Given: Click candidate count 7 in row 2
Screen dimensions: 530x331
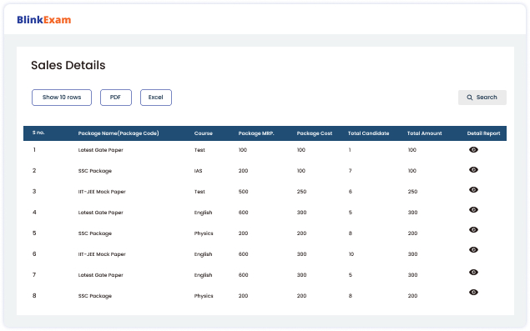Looking at the screenshot, I should [x=351, y=171].
